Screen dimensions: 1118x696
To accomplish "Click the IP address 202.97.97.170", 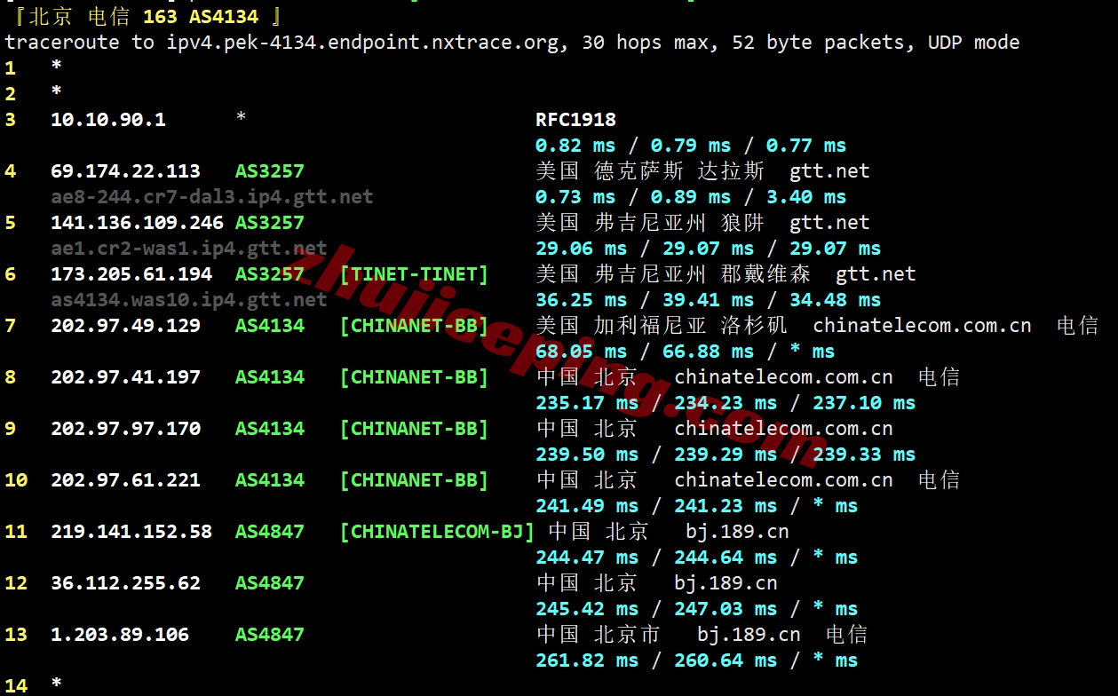I will tap(125, 429).
